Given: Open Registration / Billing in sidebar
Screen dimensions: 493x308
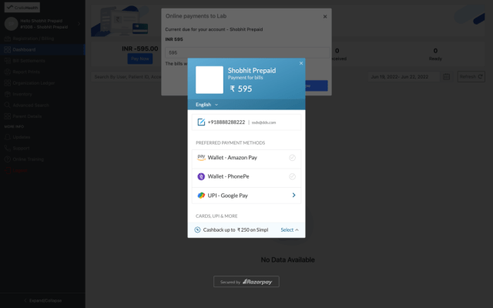Looking at the screenshot, I should tap(33, 38).
